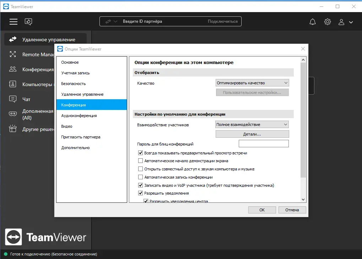Click the options panel scrollbar thumb
This screenshot has width=362, height=259.
coord(303,120)
